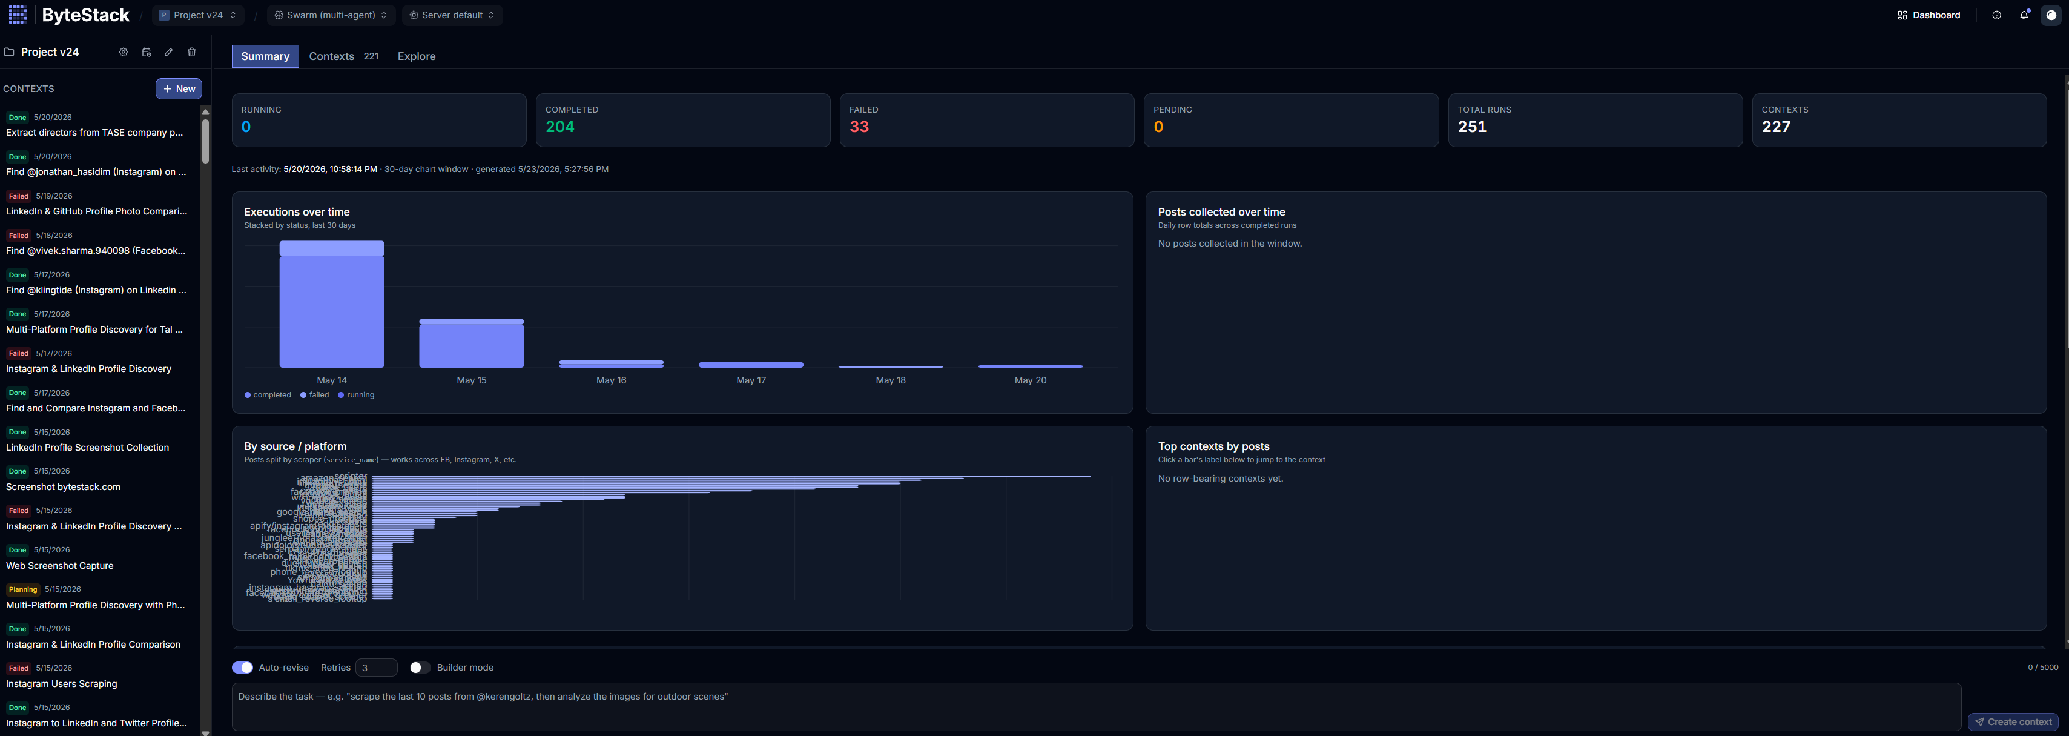
Task: Enable Builder mode switch
Action: (419, 668)
